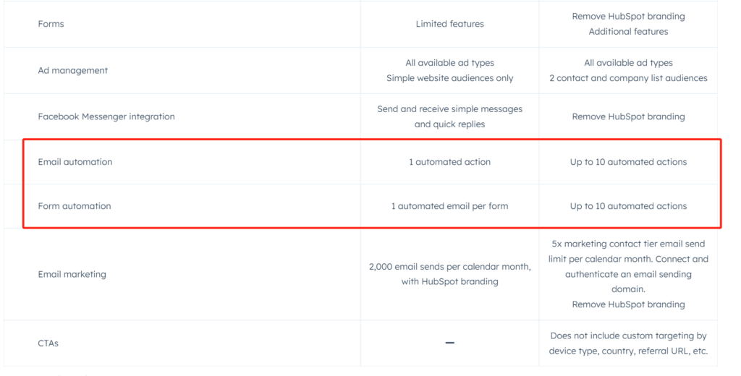Select 'Does not include custom targeting' text
Screen dimensions: 741x376
click(x=628, y=336)
